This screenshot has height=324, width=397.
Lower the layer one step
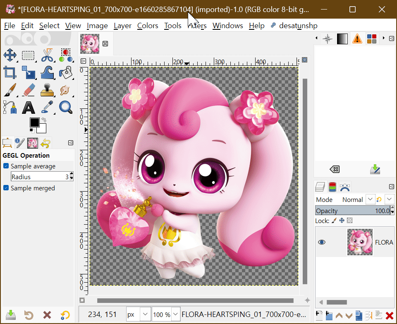tap(349, 316)
